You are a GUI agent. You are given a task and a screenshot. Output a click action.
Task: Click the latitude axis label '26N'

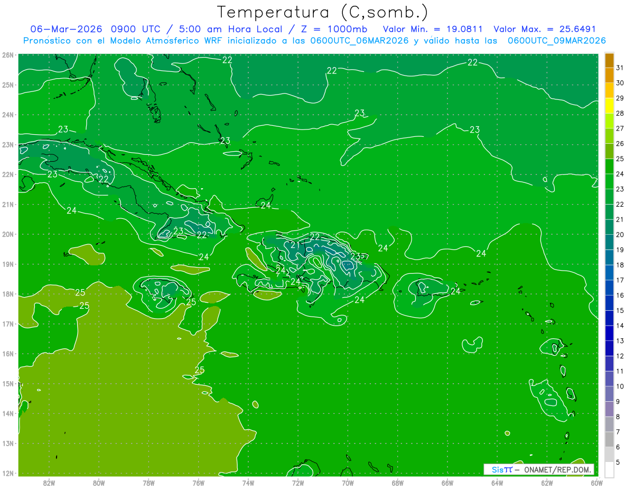(8, 55)
